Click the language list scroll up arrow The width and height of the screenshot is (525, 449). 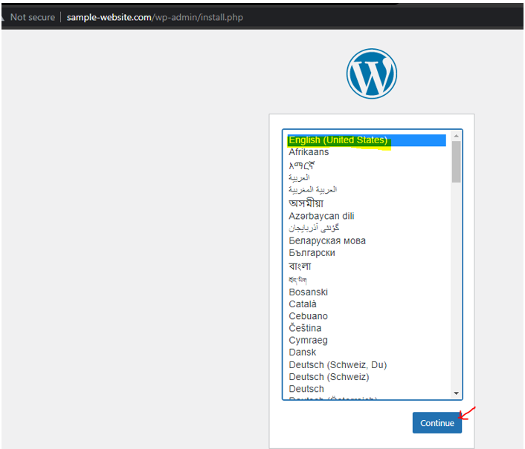(456, 136)
